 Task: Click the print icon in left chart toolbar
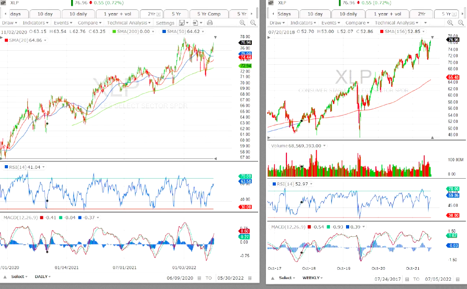click(x=209, y=22)
